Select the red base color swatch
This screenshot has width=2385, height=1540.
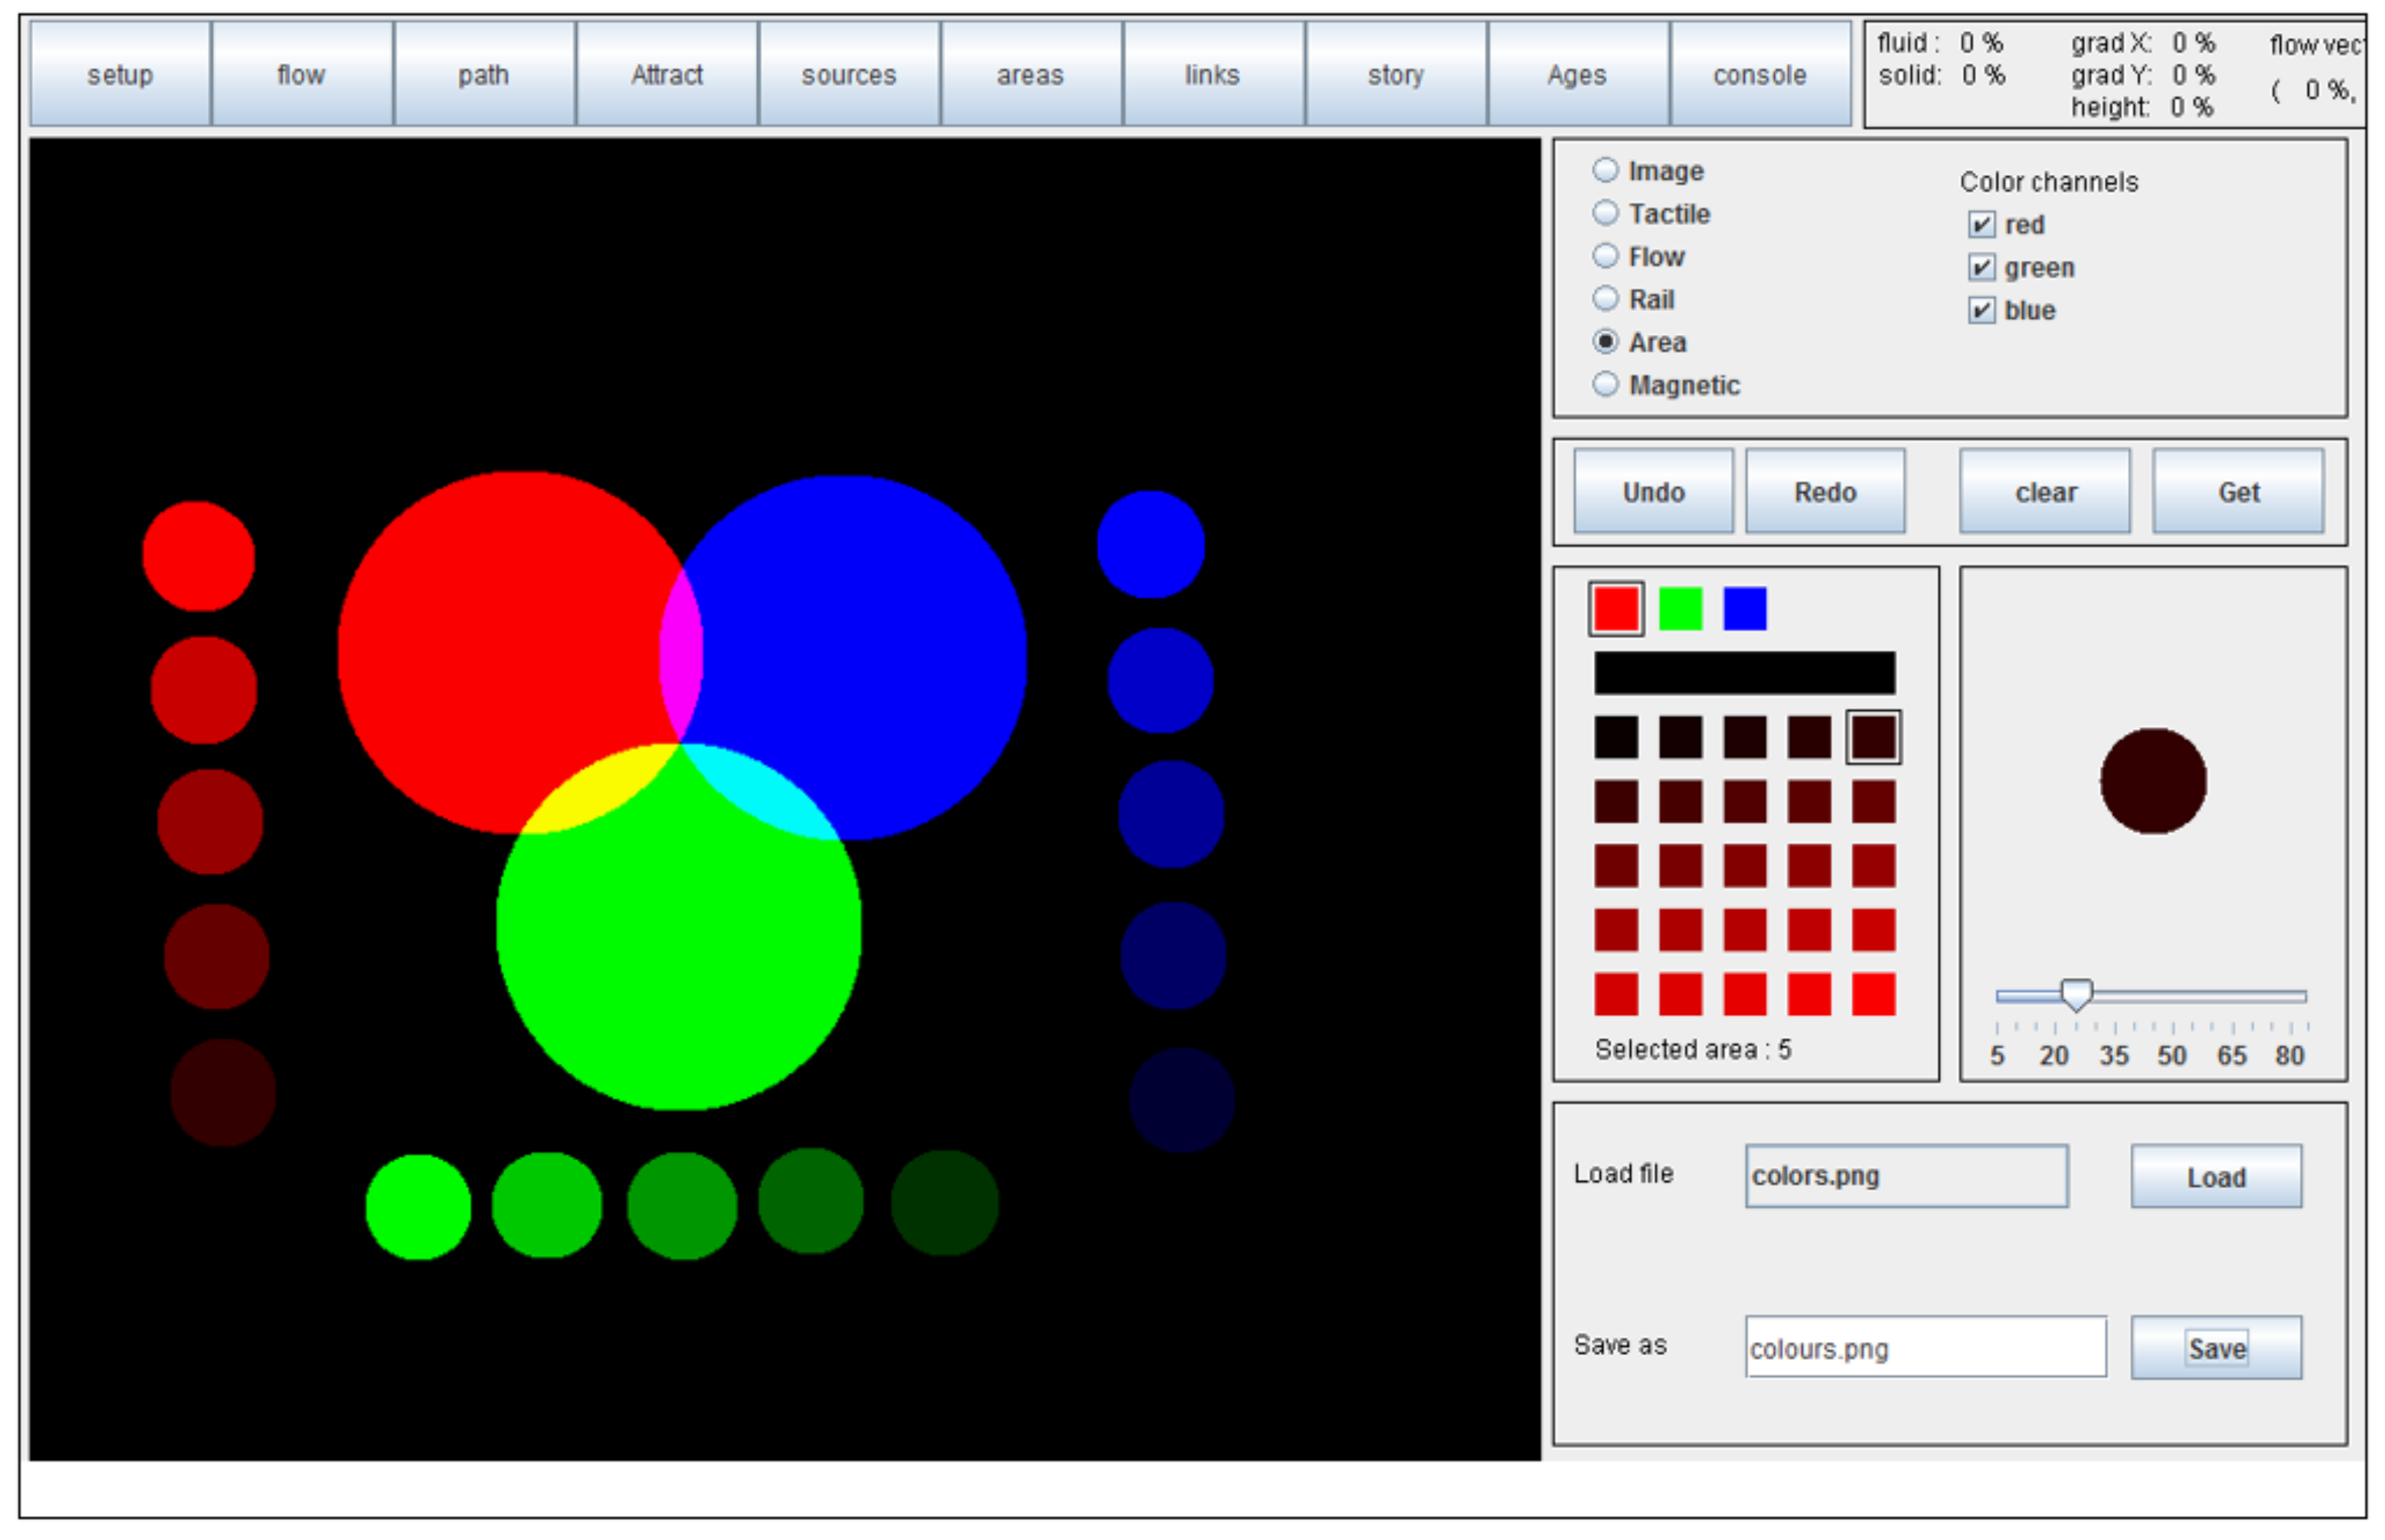[x=1615, y=609]
